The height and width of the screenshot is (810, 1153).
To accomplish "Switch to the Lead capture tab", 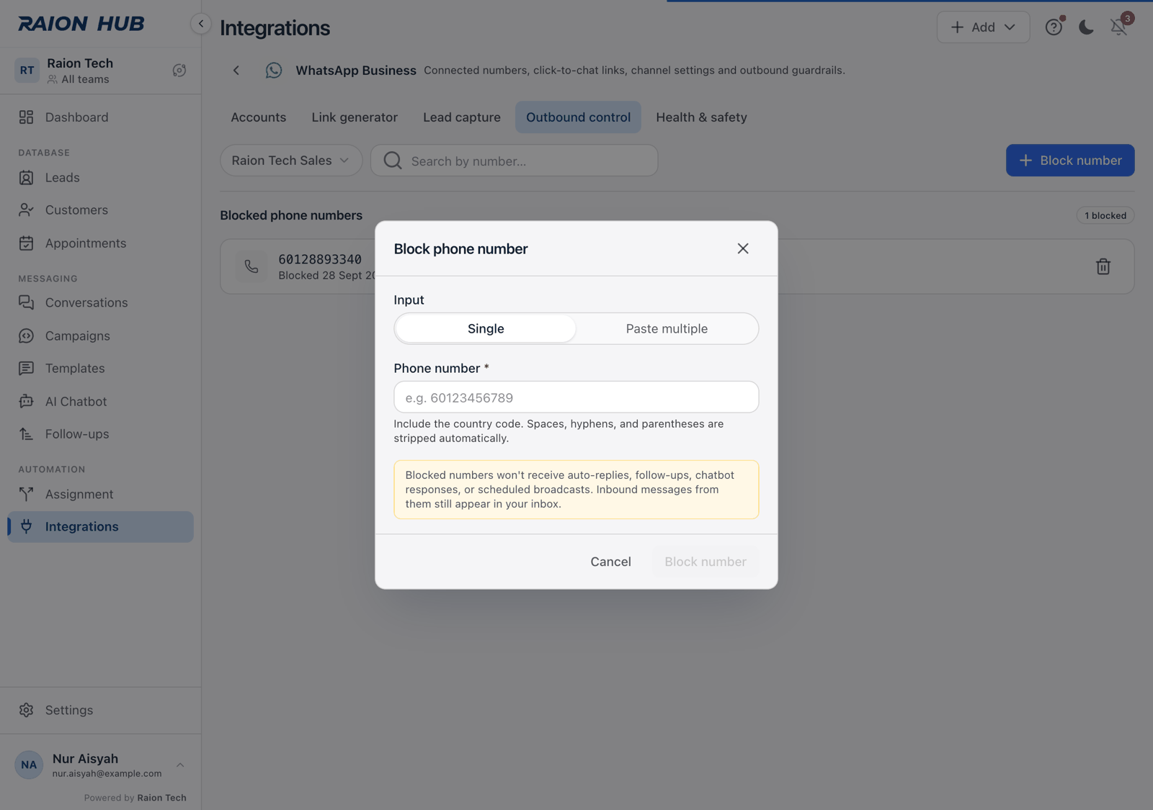I will tap(462, 117).
